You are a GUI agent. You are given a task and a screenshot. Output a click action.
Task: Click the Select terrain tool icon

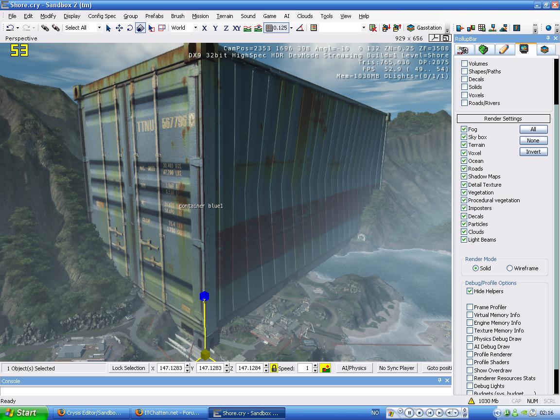pos(152,28)
